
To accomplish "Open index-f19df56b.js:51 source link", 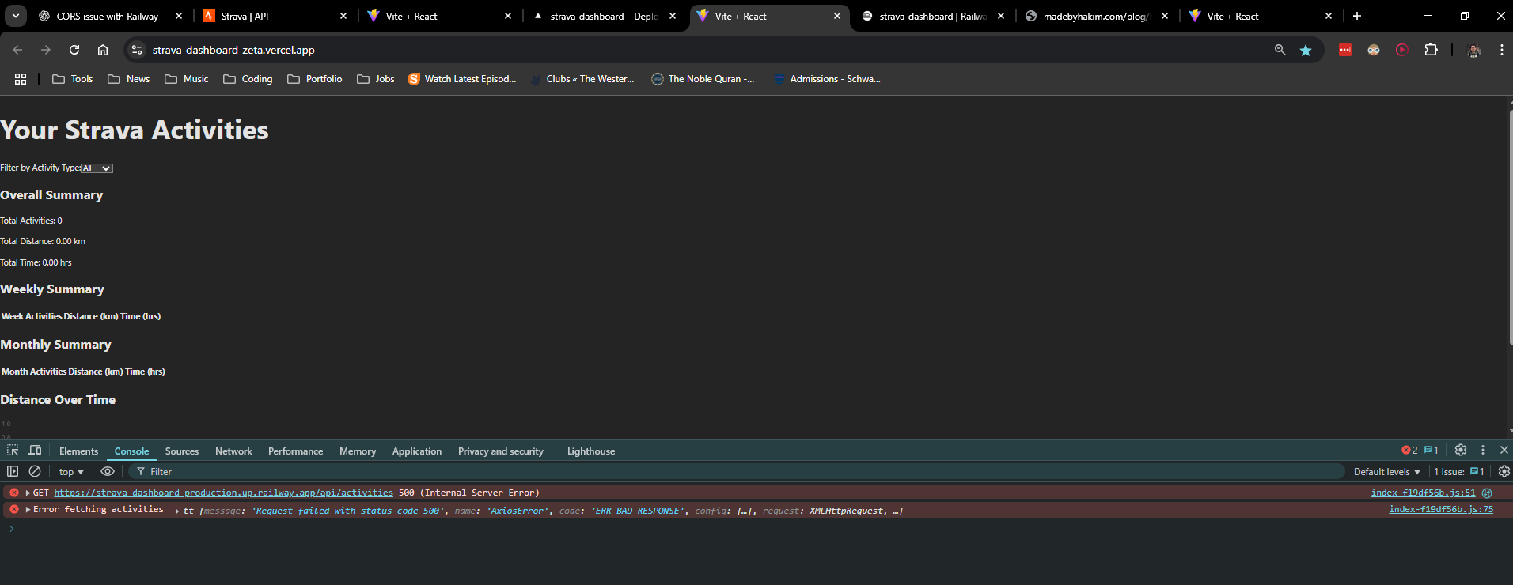I will [1423, 493].
